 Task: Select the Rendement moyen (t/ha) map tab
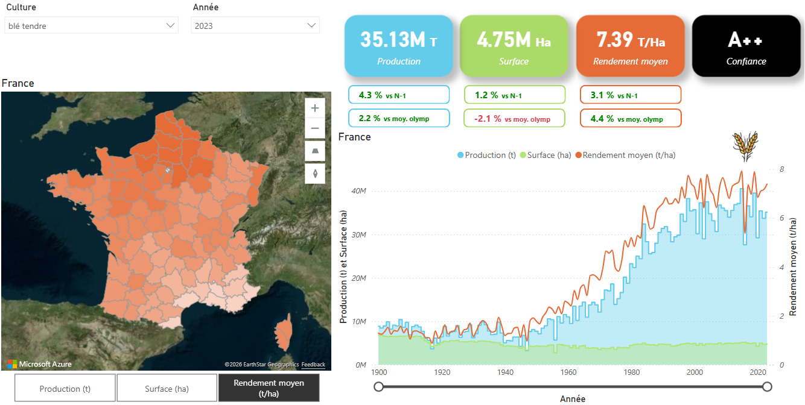[269, 388]
